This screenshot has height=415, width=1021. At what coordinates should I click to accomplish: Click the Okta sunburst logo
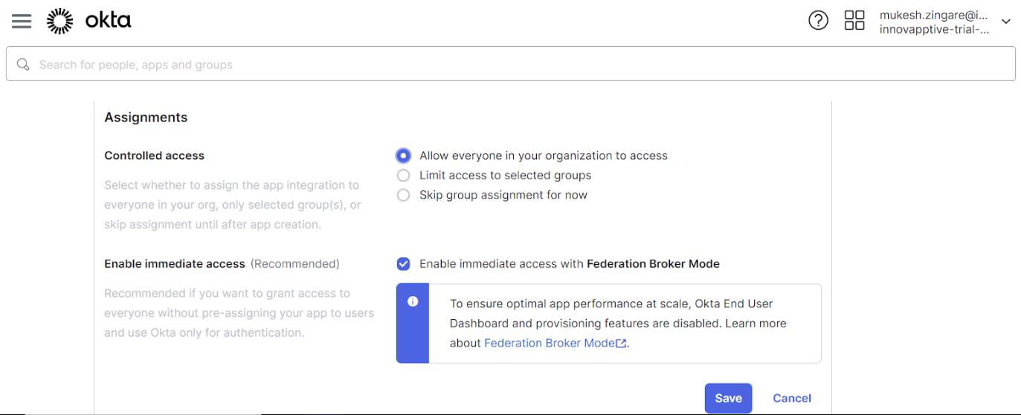click(x=60, y=22)
